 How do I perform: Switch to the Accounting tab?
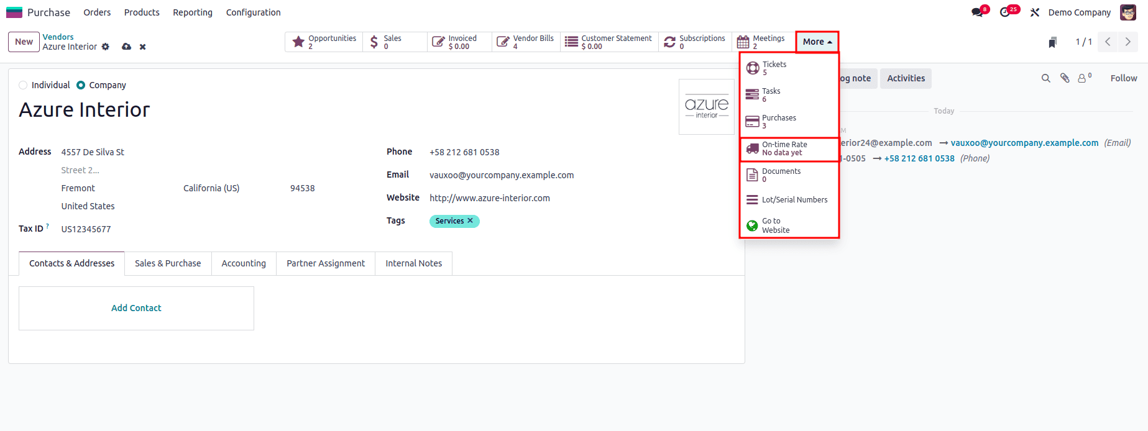click(244, 263)
